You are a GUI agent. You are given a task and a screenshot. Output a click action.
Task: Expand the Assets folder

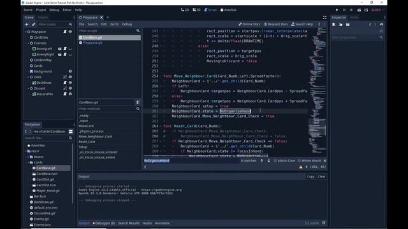click(x=28, y=157)
